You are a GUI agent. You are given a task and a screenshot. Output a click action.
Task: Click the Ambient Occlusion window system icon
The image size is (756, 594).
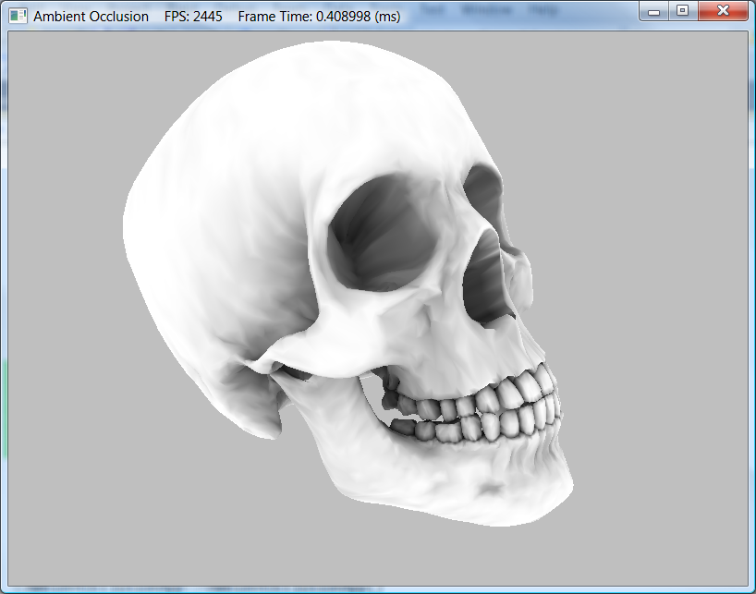coord(18,16)
